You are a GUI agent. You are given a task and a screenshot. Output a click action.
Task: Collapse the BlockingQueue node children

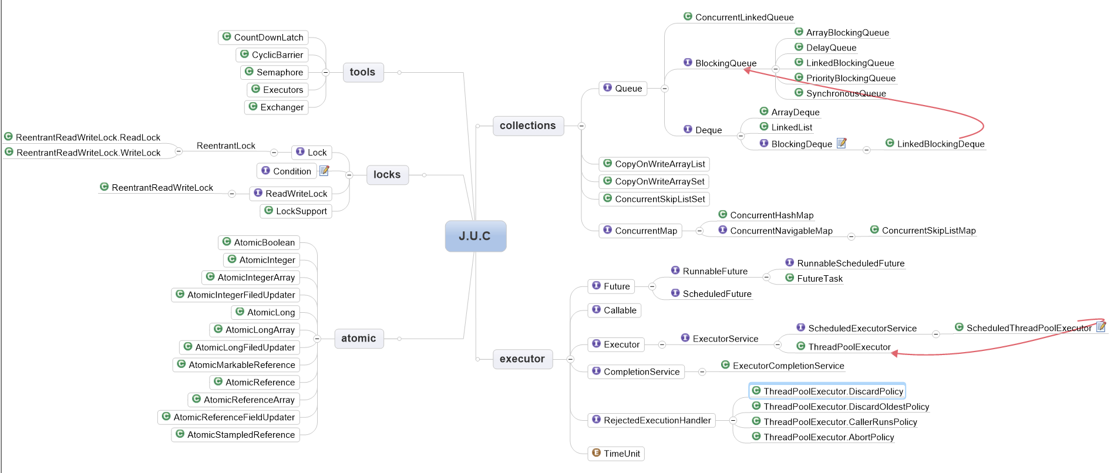coord(776,69)
